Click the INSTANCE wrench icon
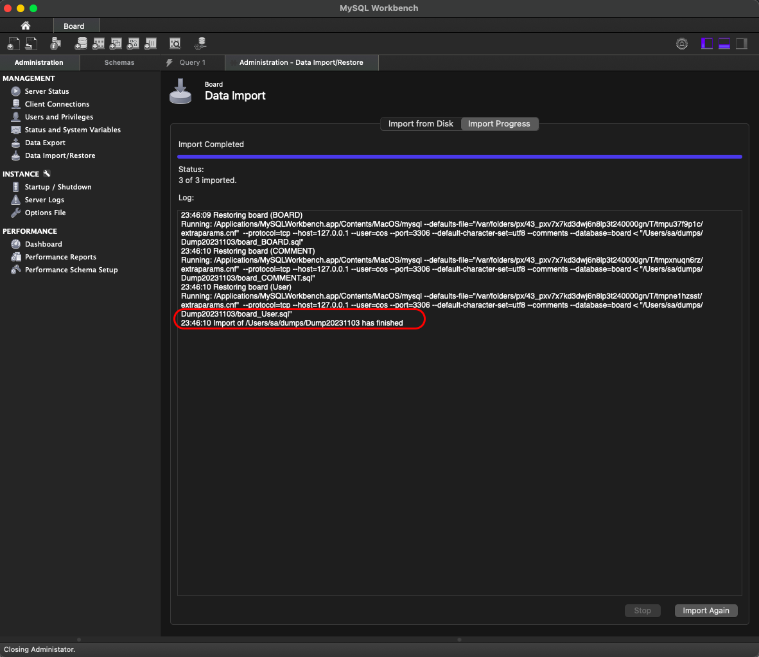The image size is (759, 657). (x=46, y=173)
